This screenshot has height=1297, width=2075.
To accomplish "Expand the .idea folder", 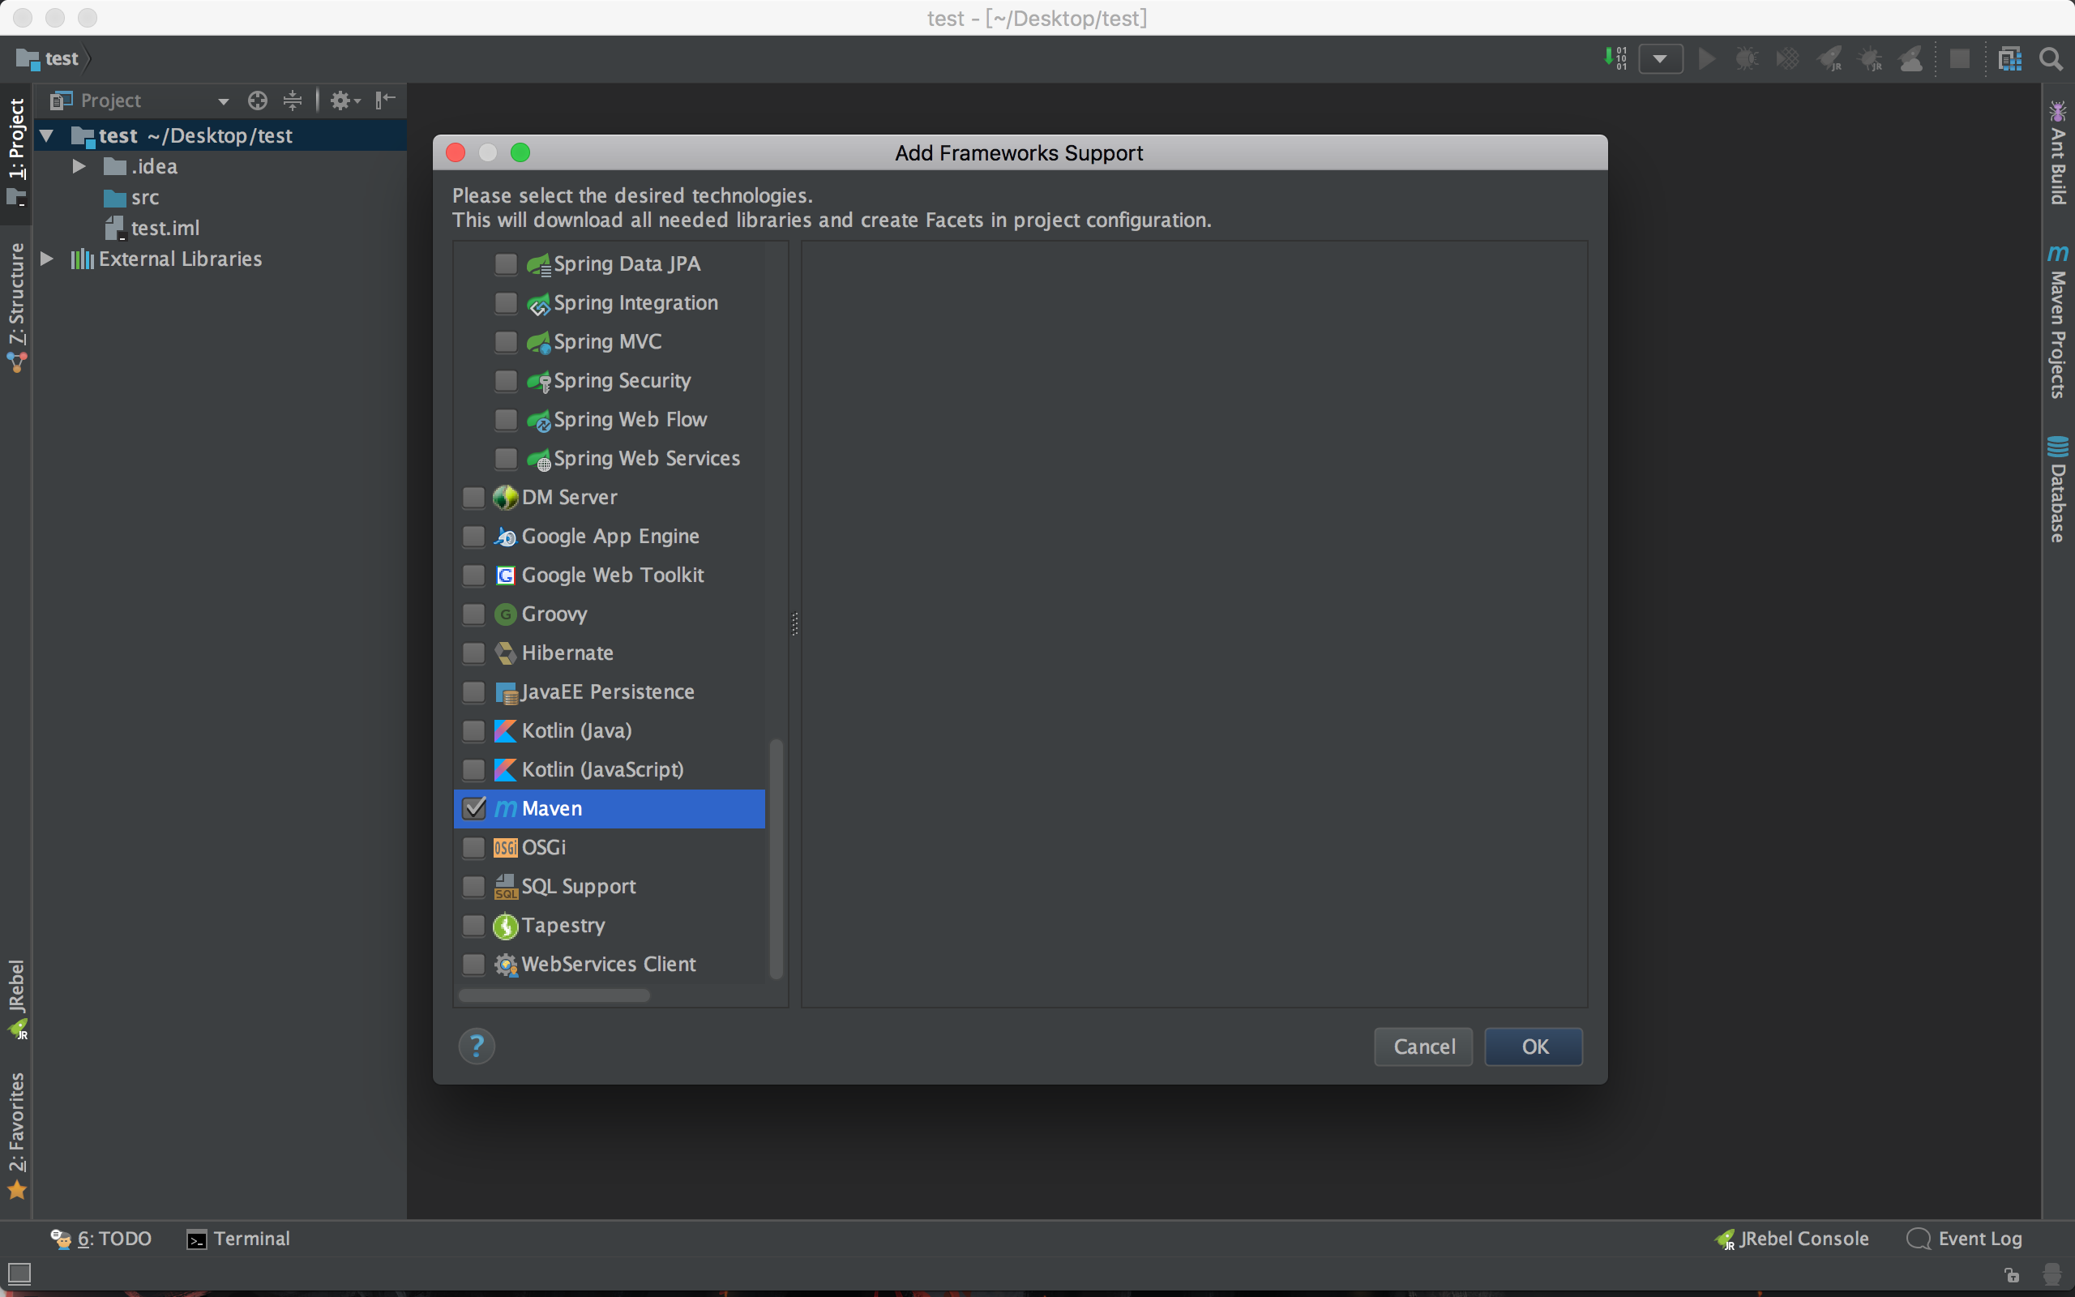I will (79, 166).
